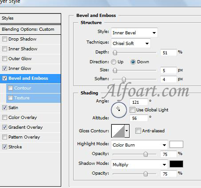Click the Size slider handle
Viewport: 201px width, 188px height.
tap(115, 70)
